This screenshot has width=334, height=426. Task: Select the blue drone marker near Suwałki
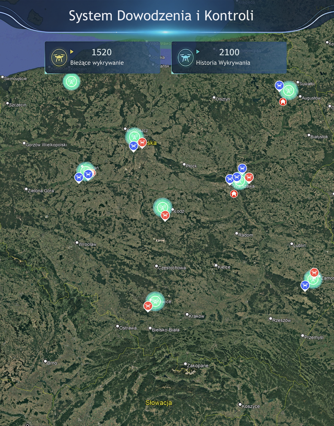click(x=279, y=86)
